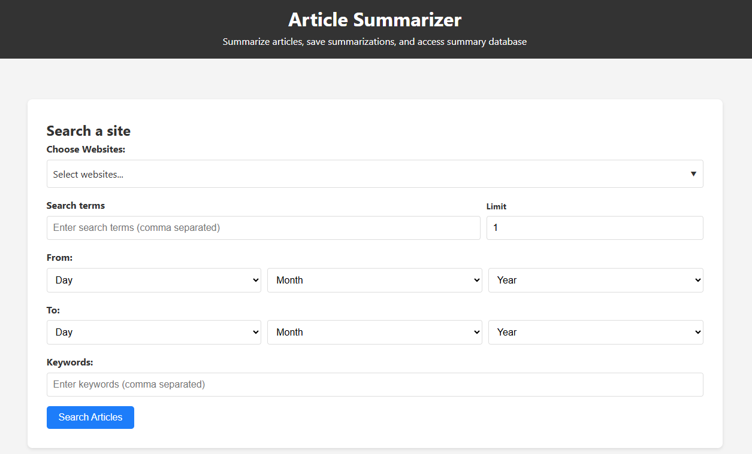Expand the From Month dropdown
Screen dimensions: 752x454
click(375, 280)
